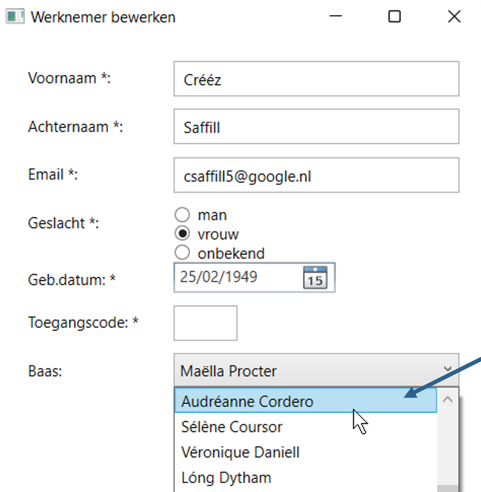Choose Sélène Coursor as boss
The width and height of the screenshot is (481, 492).
click(x=231, y=427)
